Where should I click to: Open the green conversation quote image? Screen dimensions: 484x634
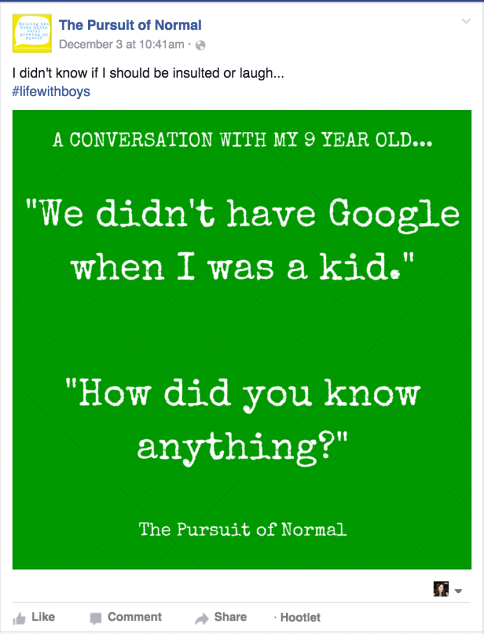tap(241, 340)
